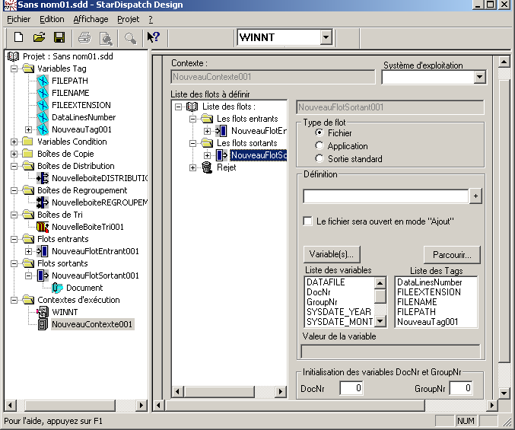Click the DocNr initialization input field
Screen dimensions: 515x430
(x=351, y=389)
